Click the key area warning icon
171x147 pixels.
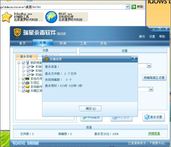coord(27,91)
